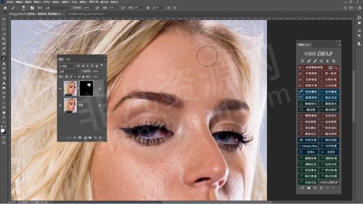Viewport: 363px width, 204px height.
Task: Click the search icon at top right
Action: pos(345,8)
